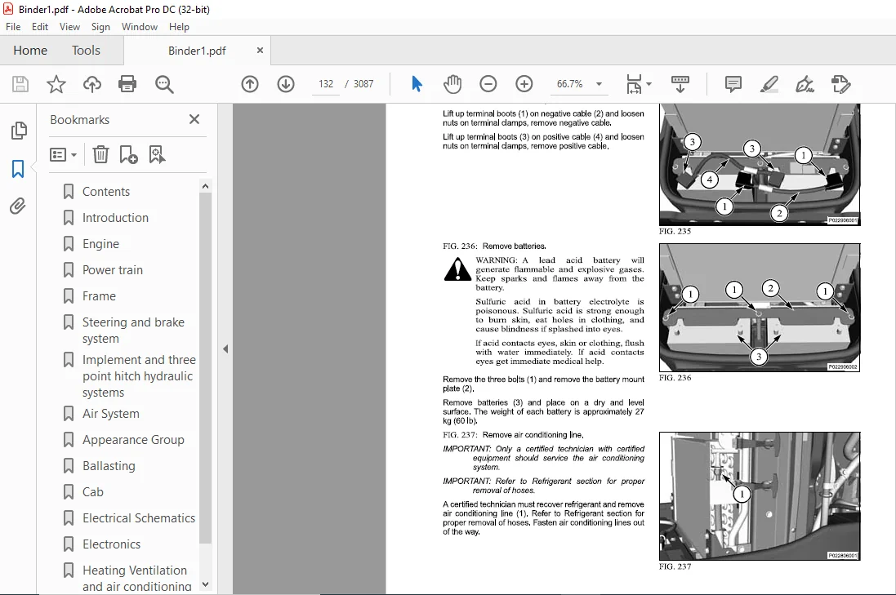Viewport: 896px width, 595px height.
Task: Open the Sign menu
Action: pyautogui.click(x=100, y=27)
